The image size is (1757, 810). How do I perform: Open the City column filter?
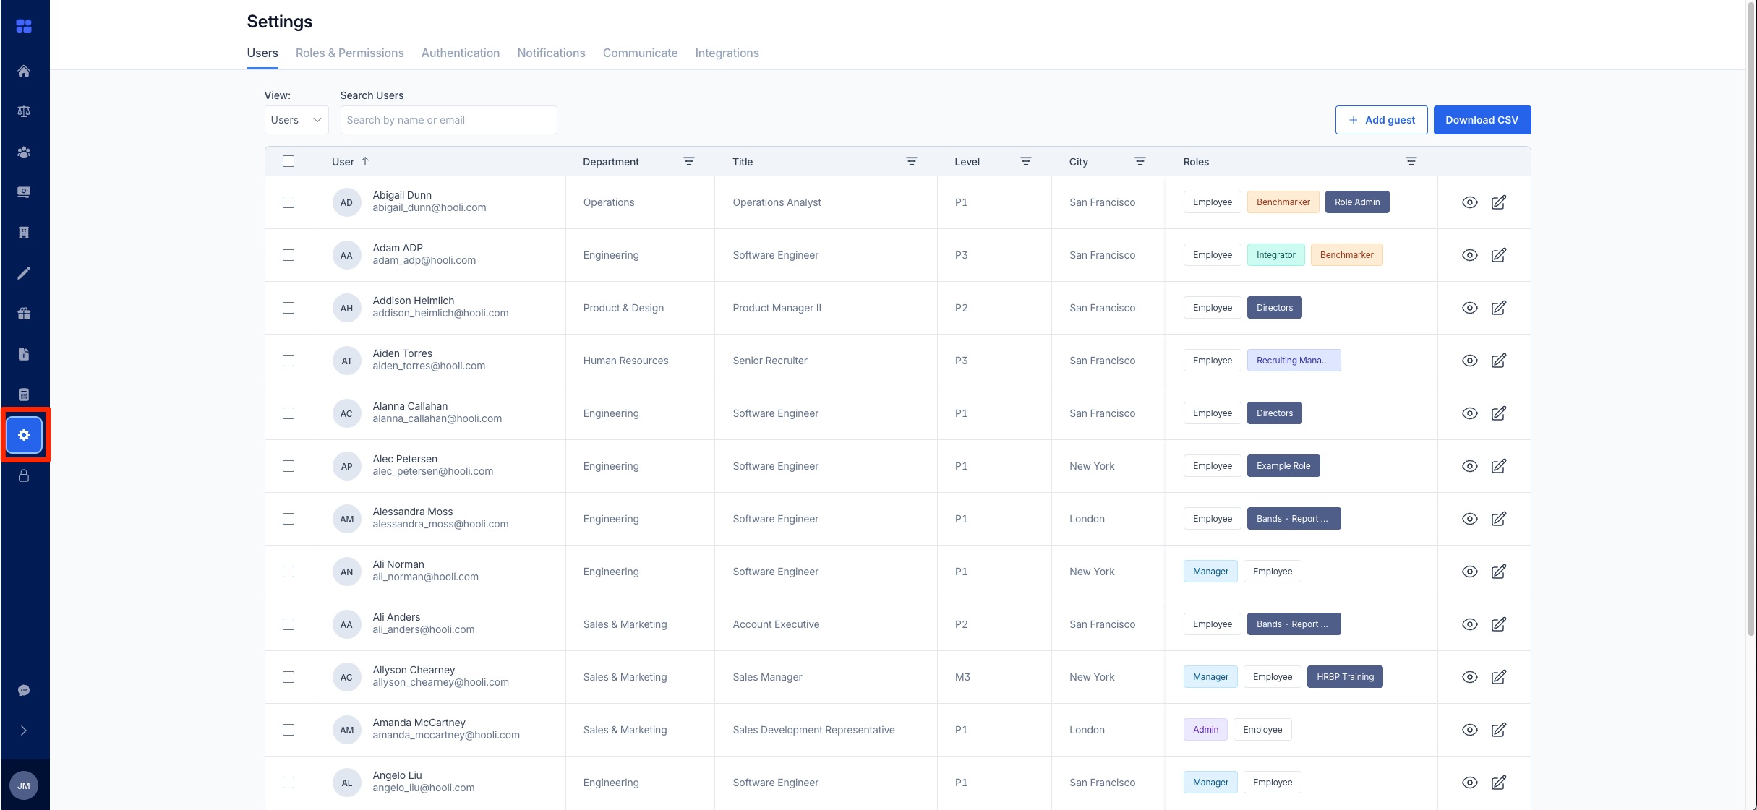pyautogui.click(x=1140, y=161)
